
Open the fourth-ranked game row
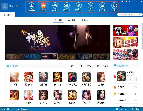pos(126,100)
